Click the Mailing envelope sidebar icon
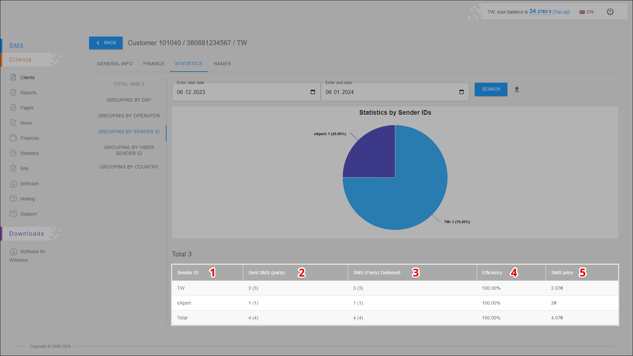633x356 pixels. pyautogui.click(x=13, y=198)
